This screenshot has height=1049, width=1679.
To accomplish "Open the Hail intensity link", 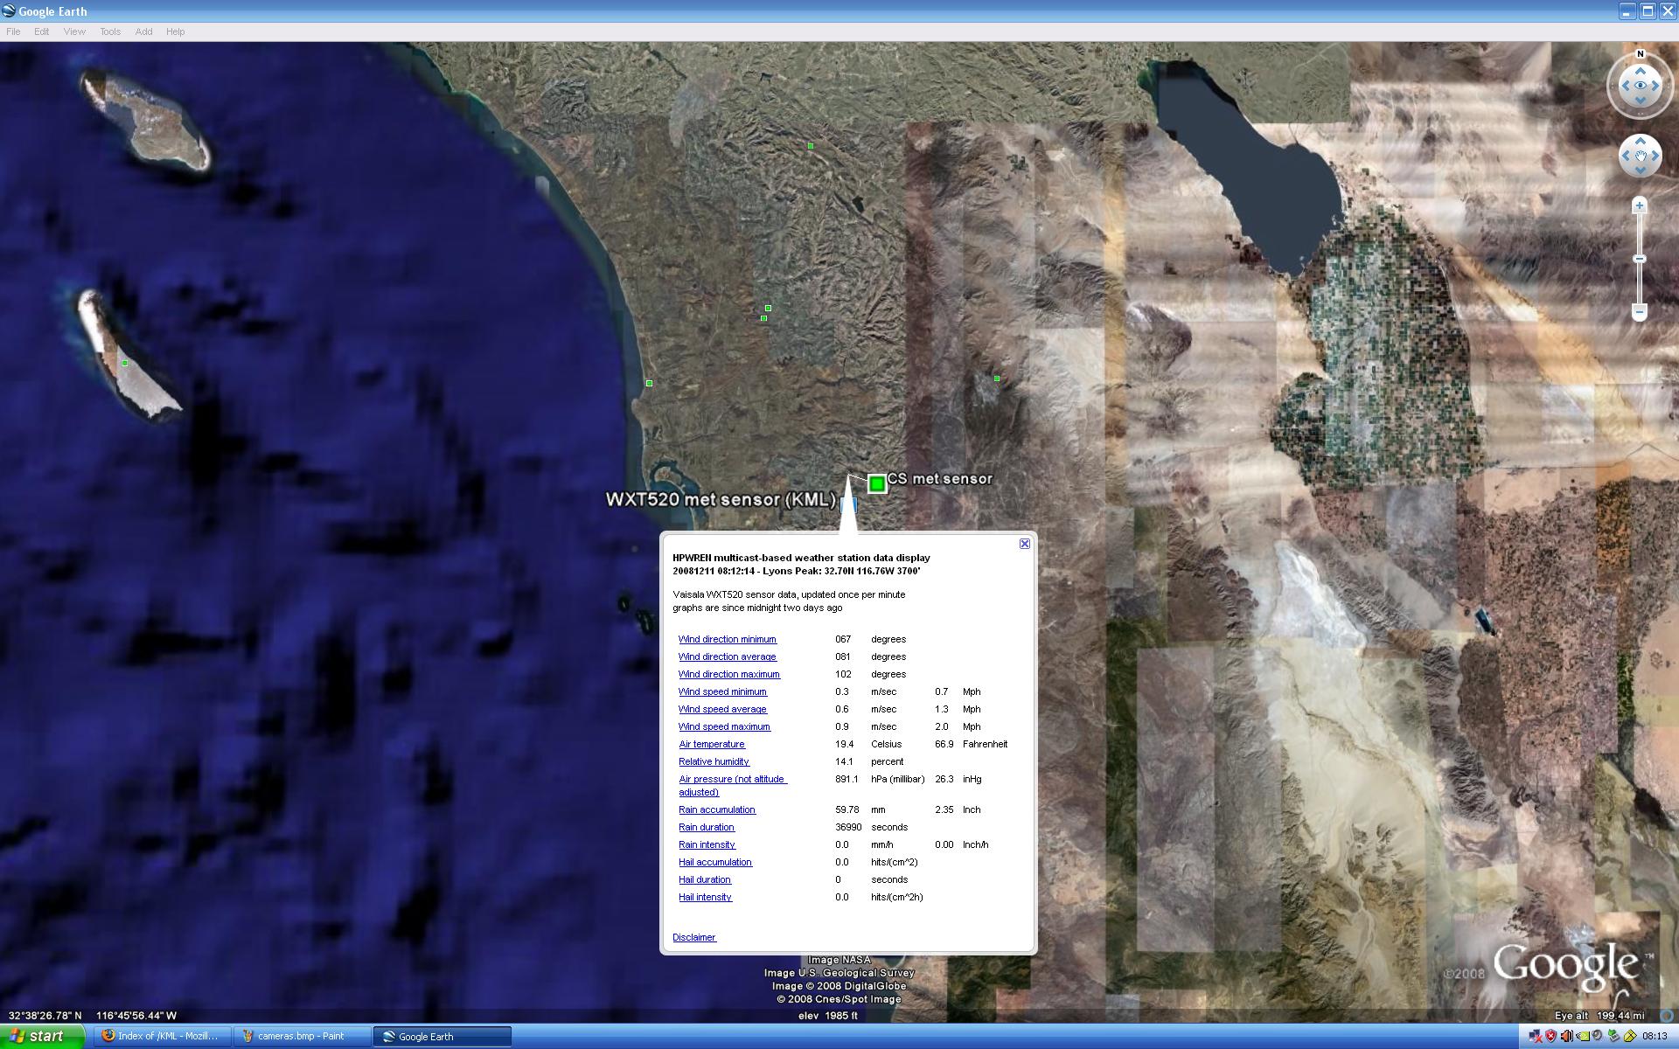I will coord(705,897).
